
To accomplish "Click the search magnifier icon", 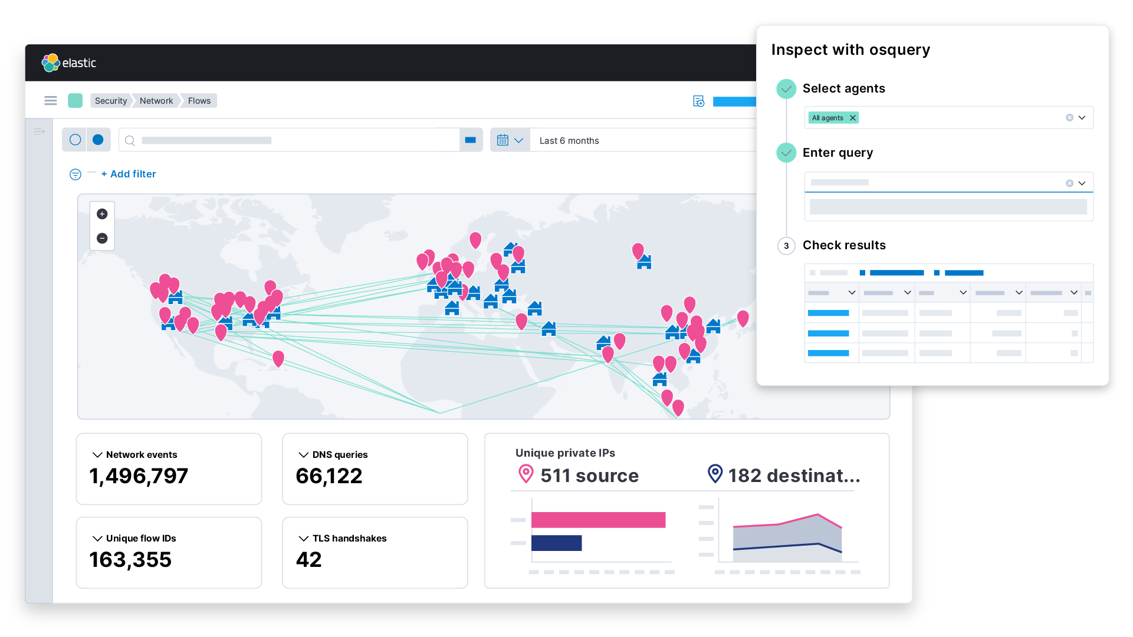I will (130, 140).
